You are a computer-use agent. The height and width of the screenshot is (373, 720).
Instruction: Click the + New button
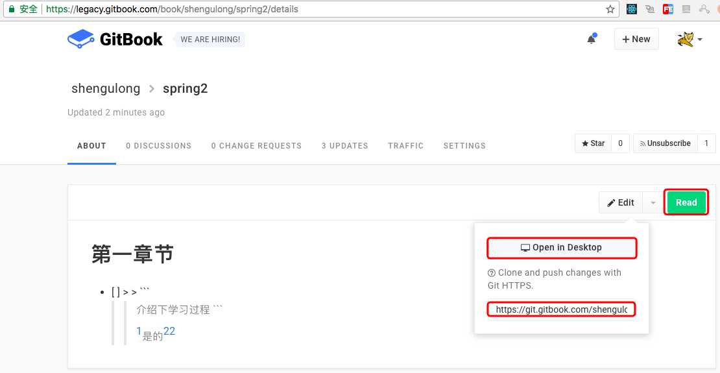[x=636, y=39]
